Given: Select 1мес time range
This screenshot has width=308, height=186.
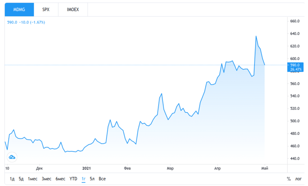Looking at the screenshot, I should tap(32, 179).
